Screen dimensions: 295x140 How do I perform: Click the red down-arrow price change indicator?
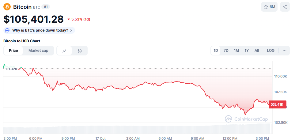coord(69,19)
